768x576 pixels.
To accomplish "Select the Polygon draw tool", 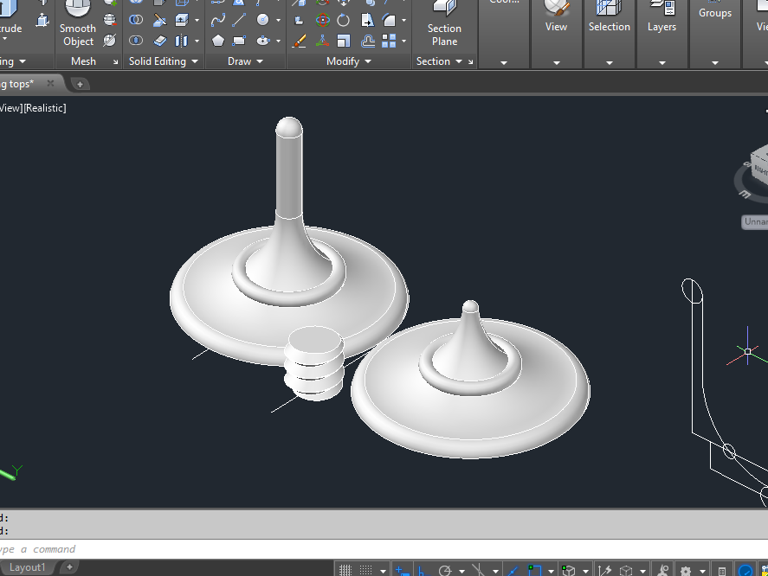I will click(x=218, y=41).
